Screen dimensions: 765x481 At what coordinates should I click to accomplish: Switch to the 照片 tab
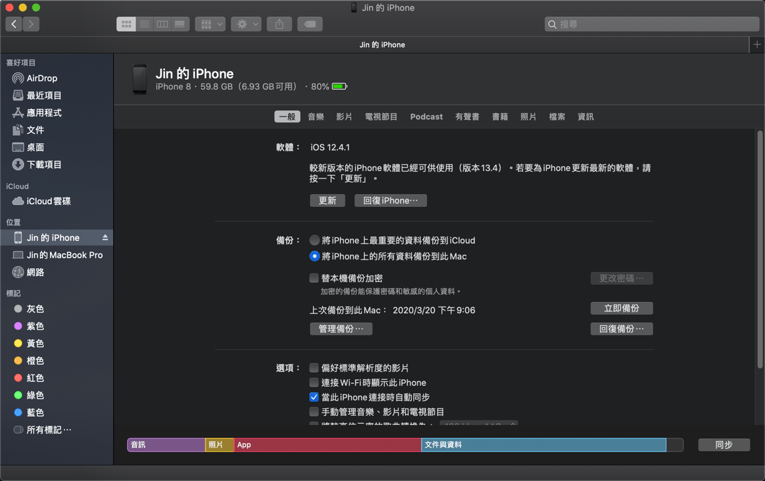click(x=528, y=116)
